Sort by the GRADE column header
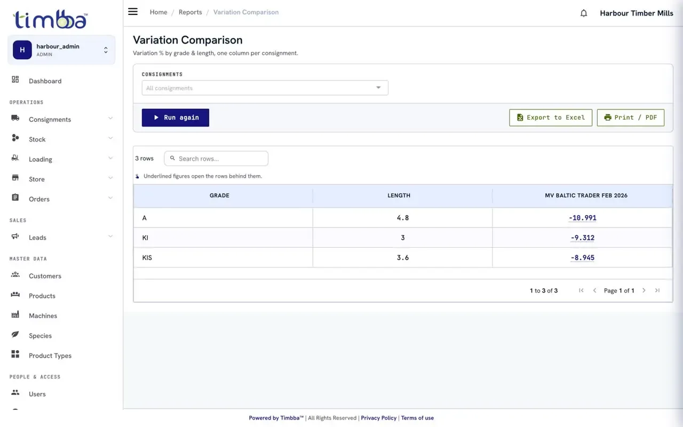The height and width of the screenshot is (427, 683). (219, 196)
